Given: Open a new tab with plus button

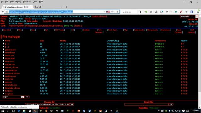Looking at the screenshot, I should pos(67,7).
